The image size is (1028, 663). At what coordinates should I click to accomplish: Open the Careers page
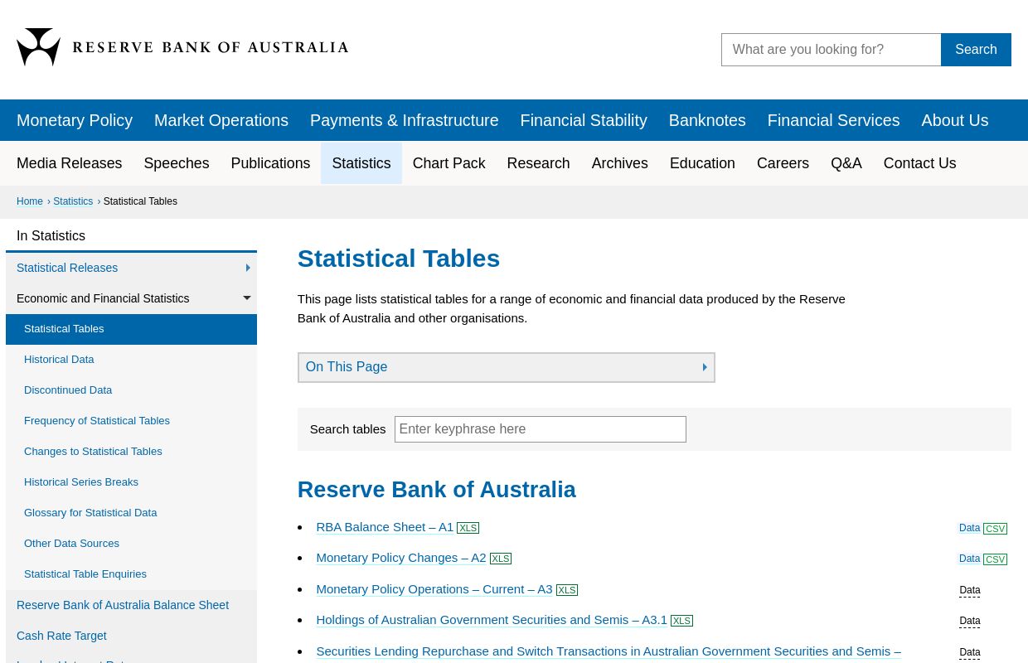(783, 163)
